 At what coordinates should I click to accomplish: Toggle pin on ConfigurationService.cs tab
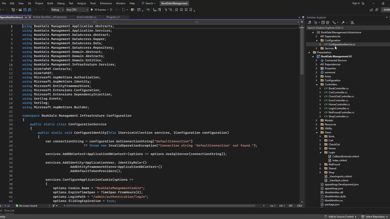(26, 17)
